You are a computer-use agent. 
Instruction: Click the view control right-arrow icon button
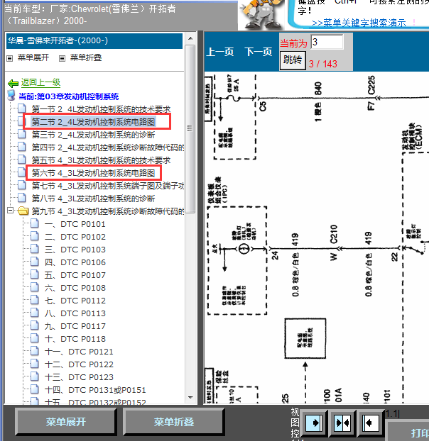(314, 423)
